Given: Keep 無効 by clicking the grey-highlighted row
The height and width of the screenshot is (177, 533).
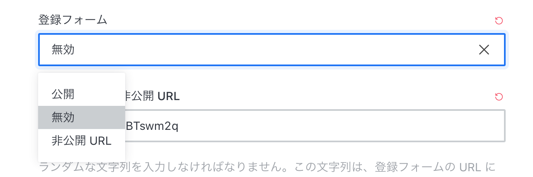Looking at the screenshot, I should coord(82,117).
